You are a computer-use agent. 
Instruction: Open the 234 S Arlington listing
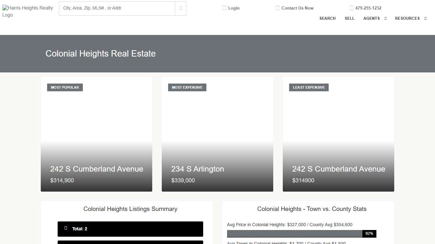(x=197, y=169)
